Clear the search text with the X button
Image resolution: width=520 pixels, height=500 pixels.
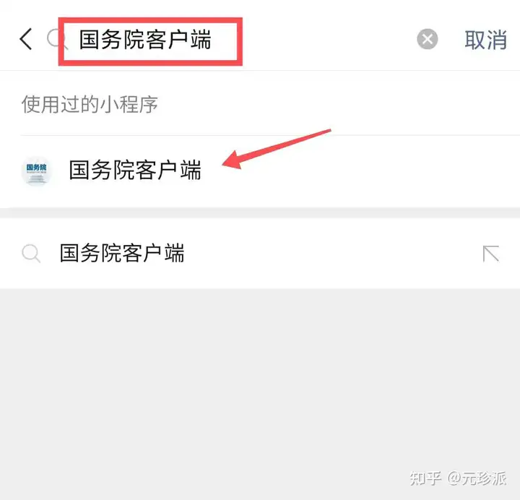pos(427,39)
